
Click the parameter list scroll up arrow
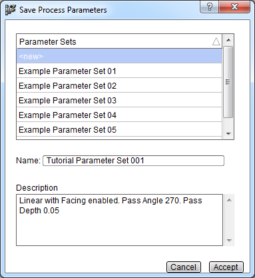tap(228, 40)
